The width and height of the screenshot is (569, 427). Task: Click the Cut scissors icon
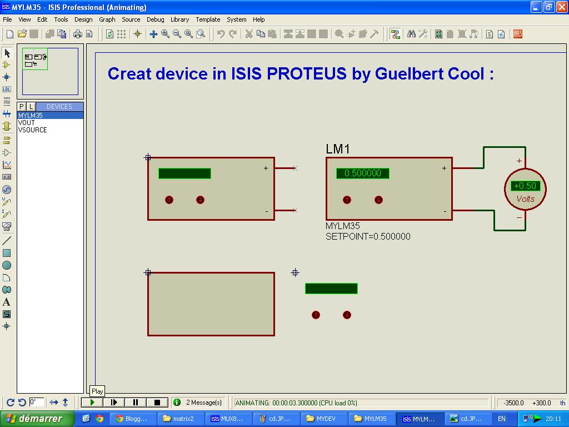[249, 34]
